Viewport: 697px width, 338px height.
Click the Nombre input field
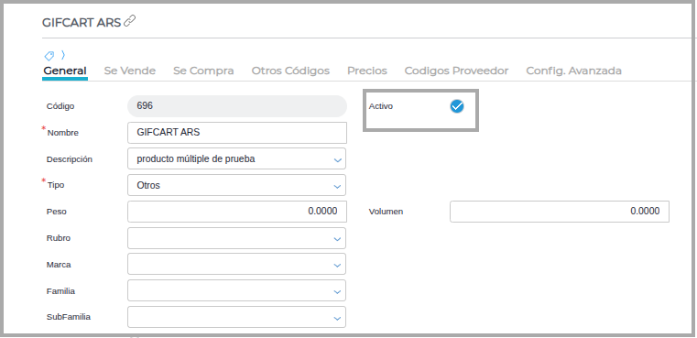coord(237,133)
